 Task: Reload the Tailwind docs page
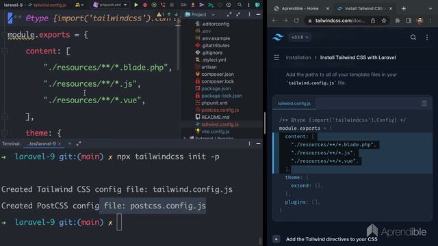coord(296,20)
